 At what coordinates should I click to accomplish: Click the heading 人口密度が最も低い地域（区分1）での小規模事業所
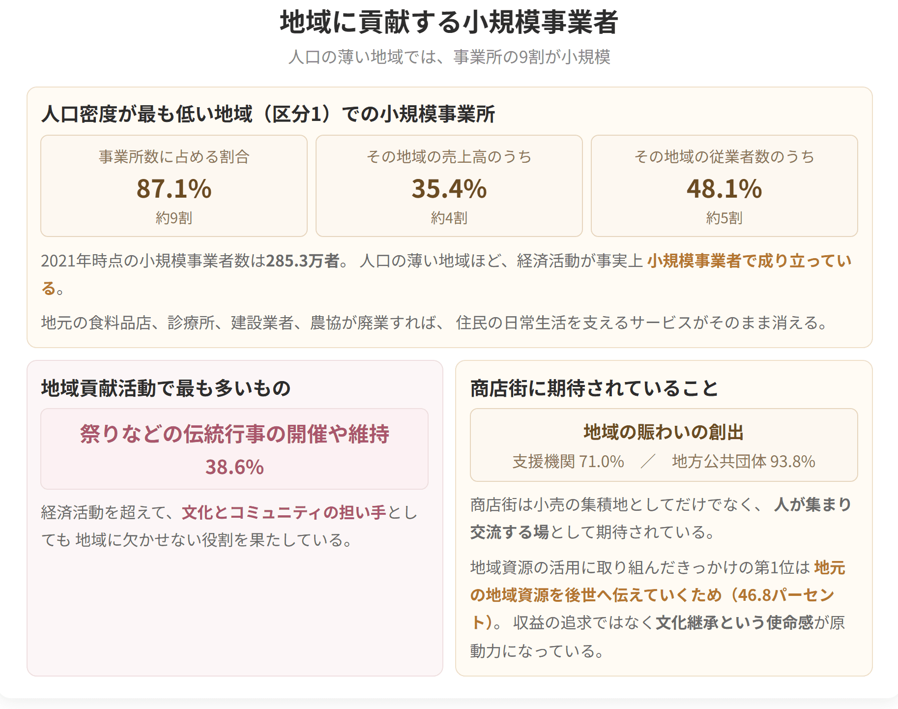pos(268,114)
